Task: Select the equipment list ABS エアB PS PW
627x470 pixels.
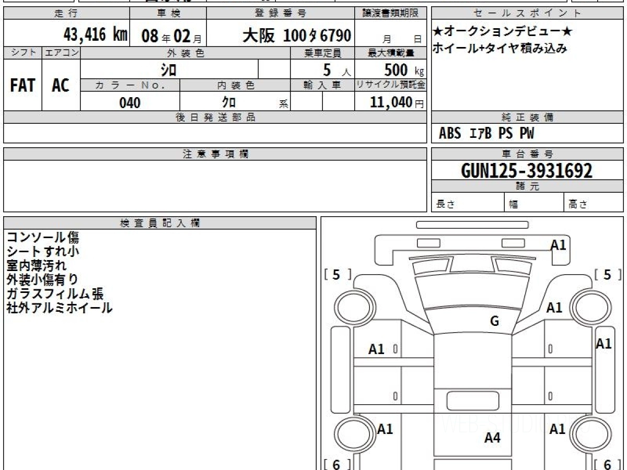Action: [x=486, y=134]
